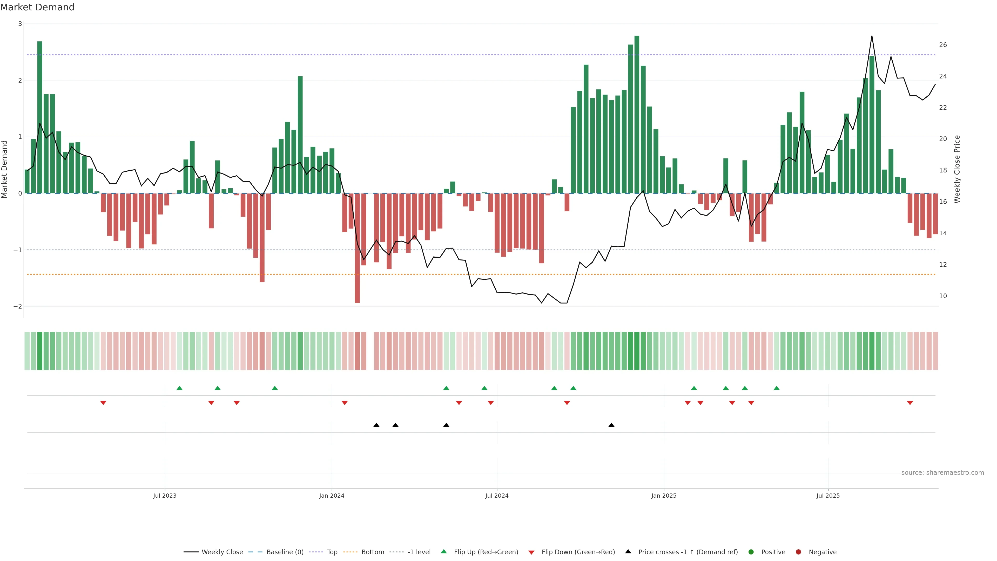Click the green Positive dot in legend

[751, 552]
